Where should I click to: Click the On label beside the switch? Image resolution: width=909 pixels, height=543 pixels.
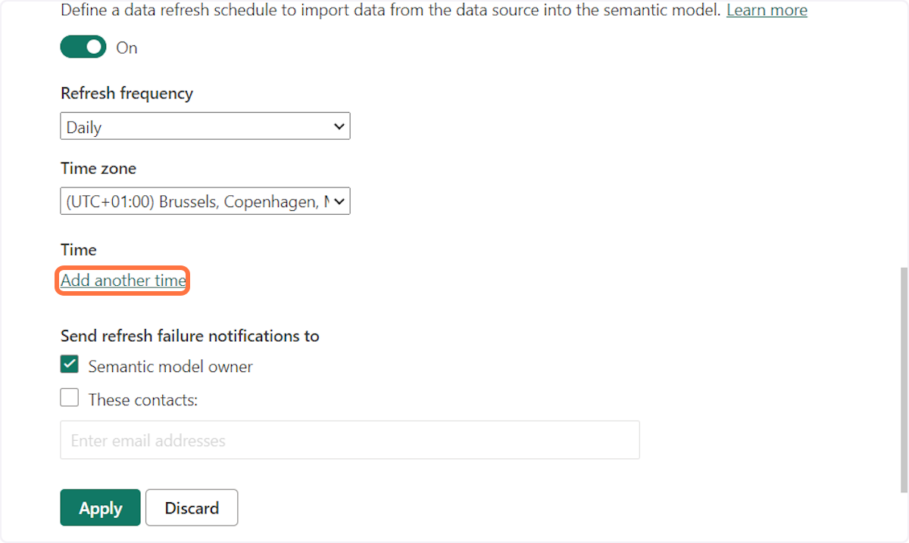tap(127, 48)
